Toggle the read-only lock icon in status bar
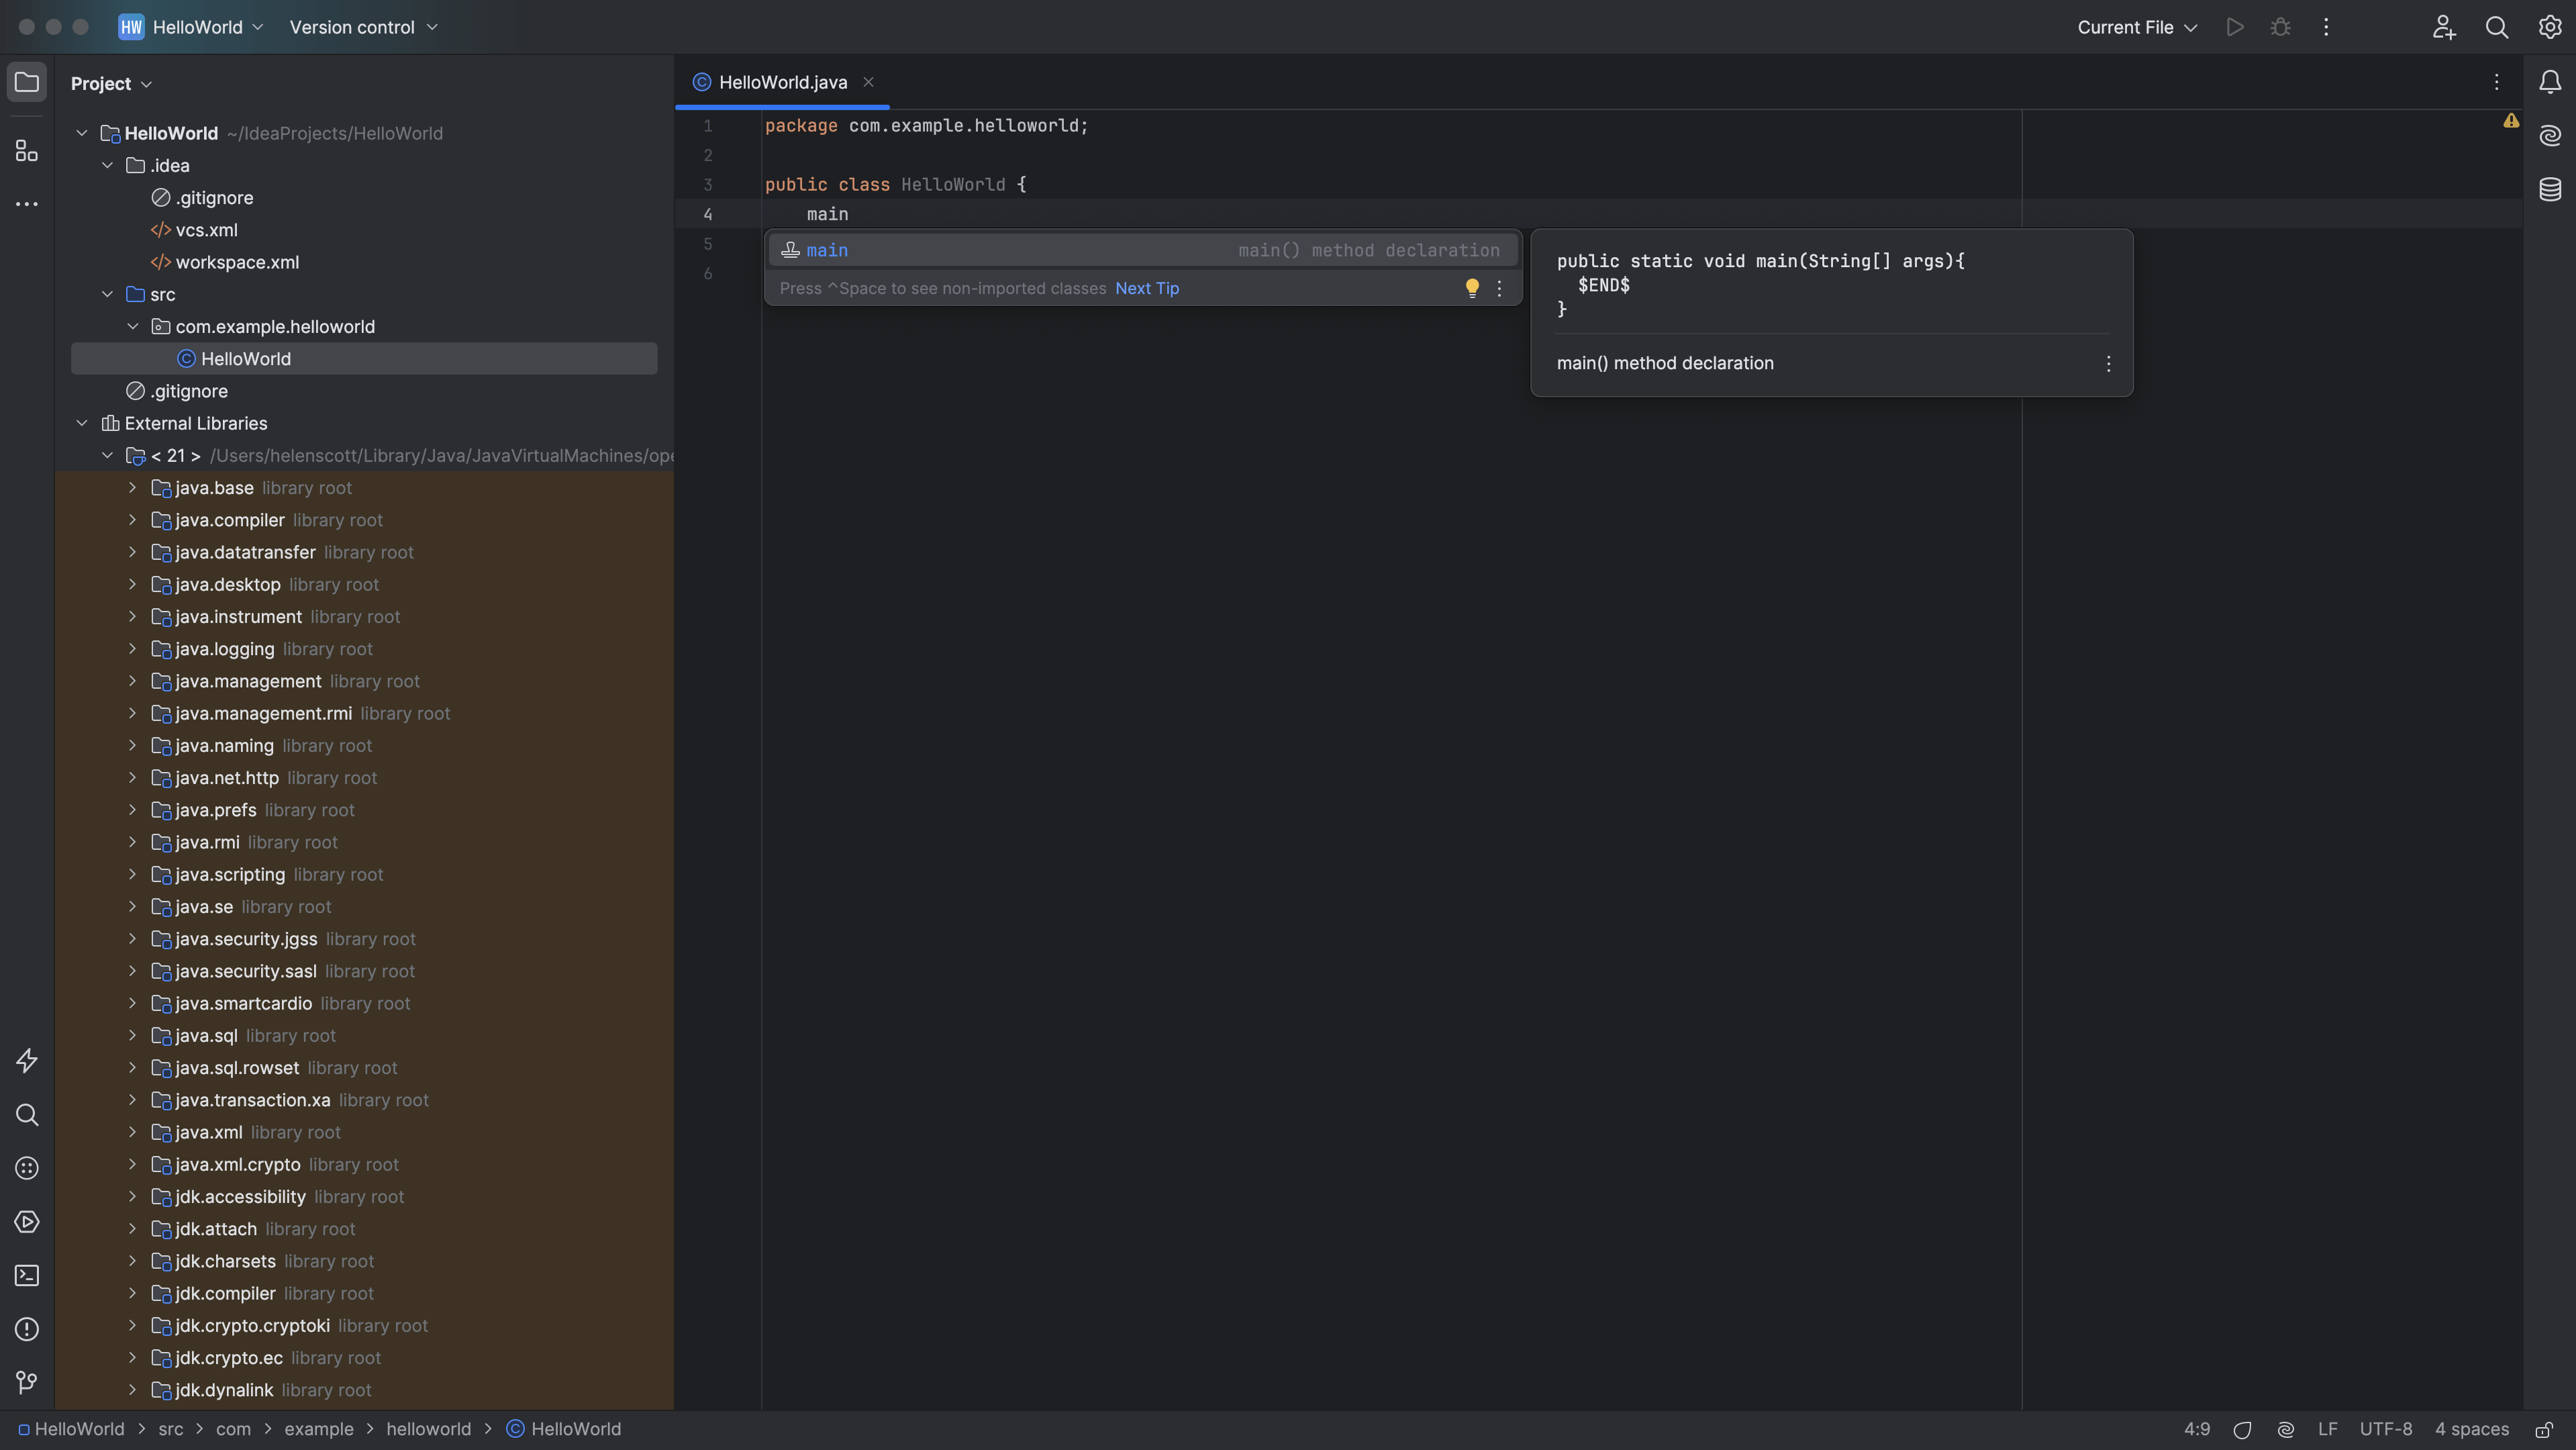The width and height of the screenshot is (2576, 1450). (2545, 1429)
